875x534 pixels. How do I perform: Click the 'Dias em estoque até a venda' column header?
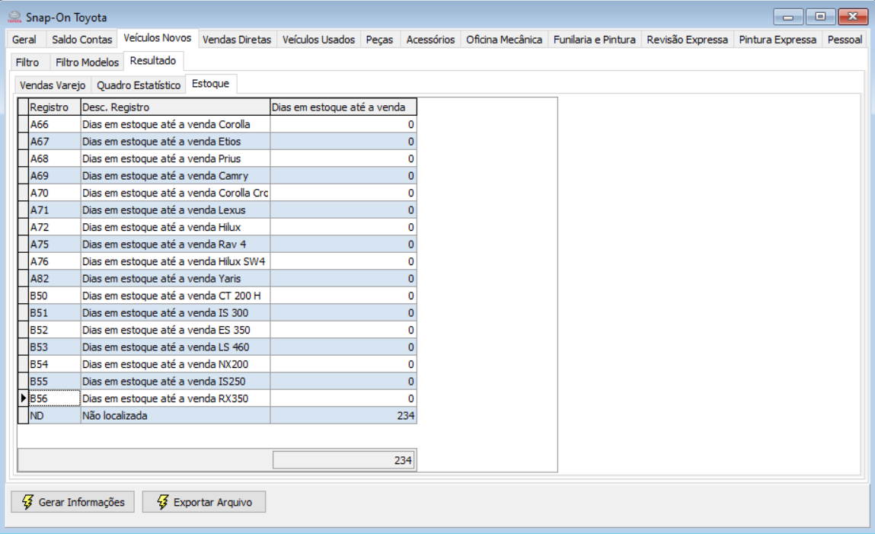[x=343, y=107]
